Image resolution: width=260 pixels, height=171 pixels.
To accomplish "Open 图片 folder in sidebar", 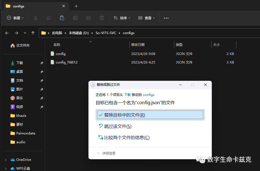I will pos(20,89).
